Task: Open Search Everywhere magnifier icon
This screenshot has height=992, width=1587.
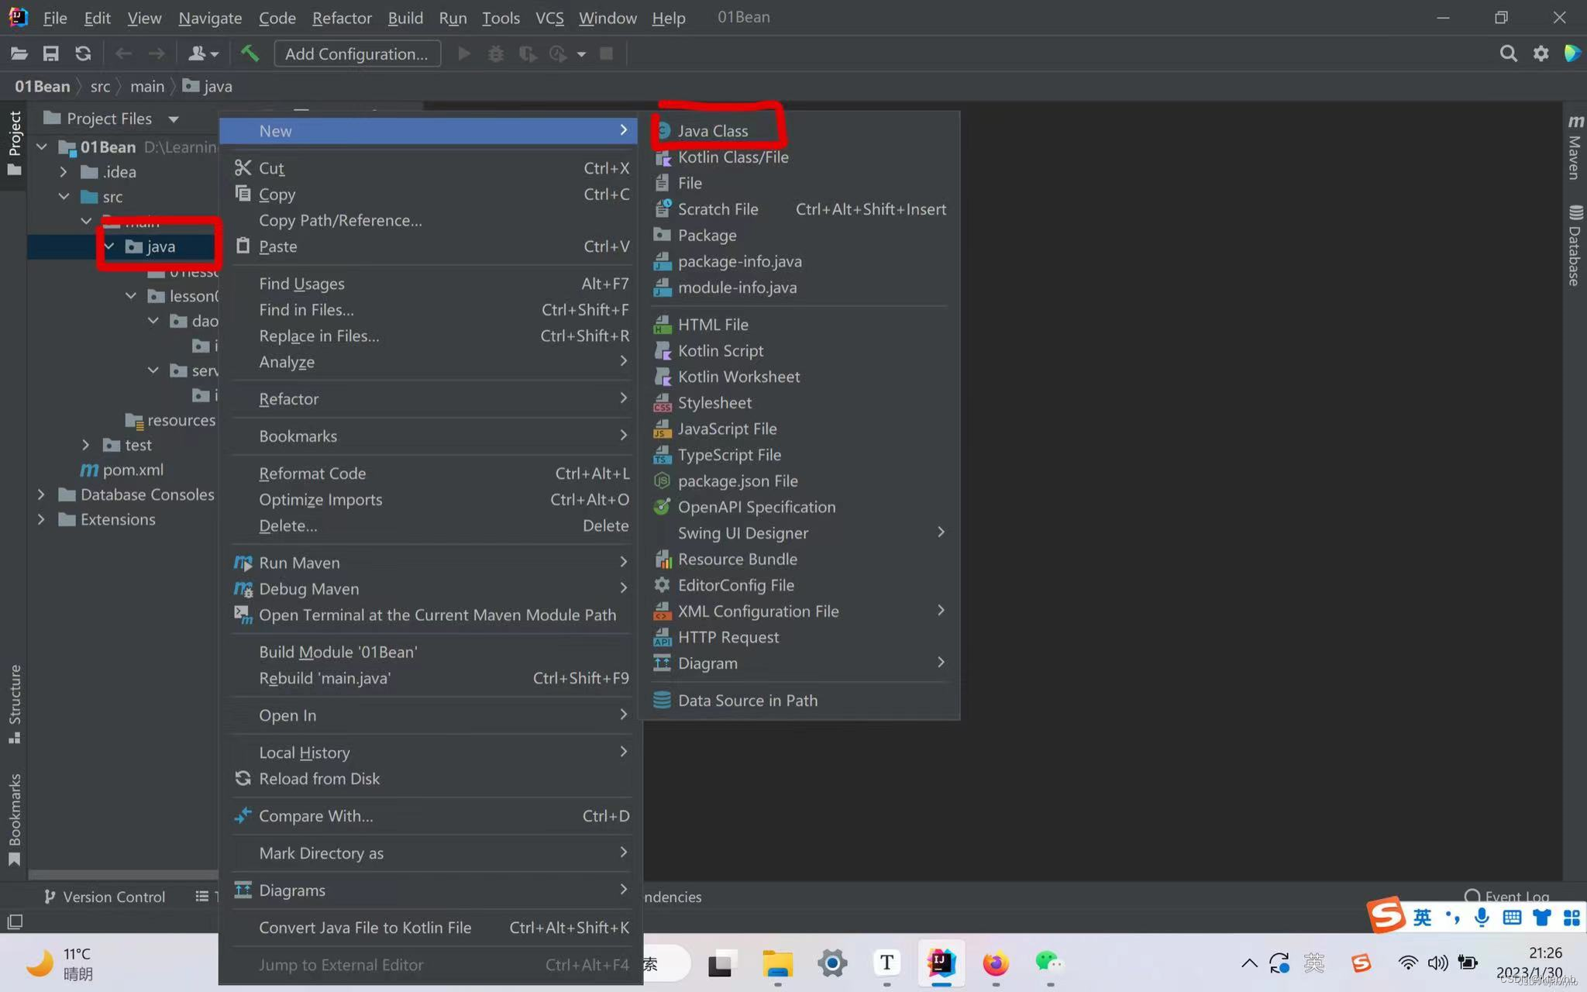Action: coord(1507,53)
